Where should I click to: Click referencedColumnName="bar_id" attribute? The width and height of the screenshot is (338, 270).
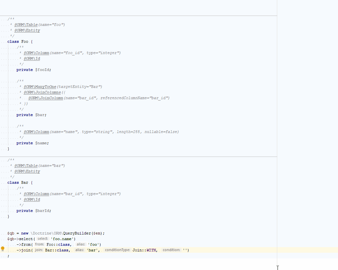(134, 98)
